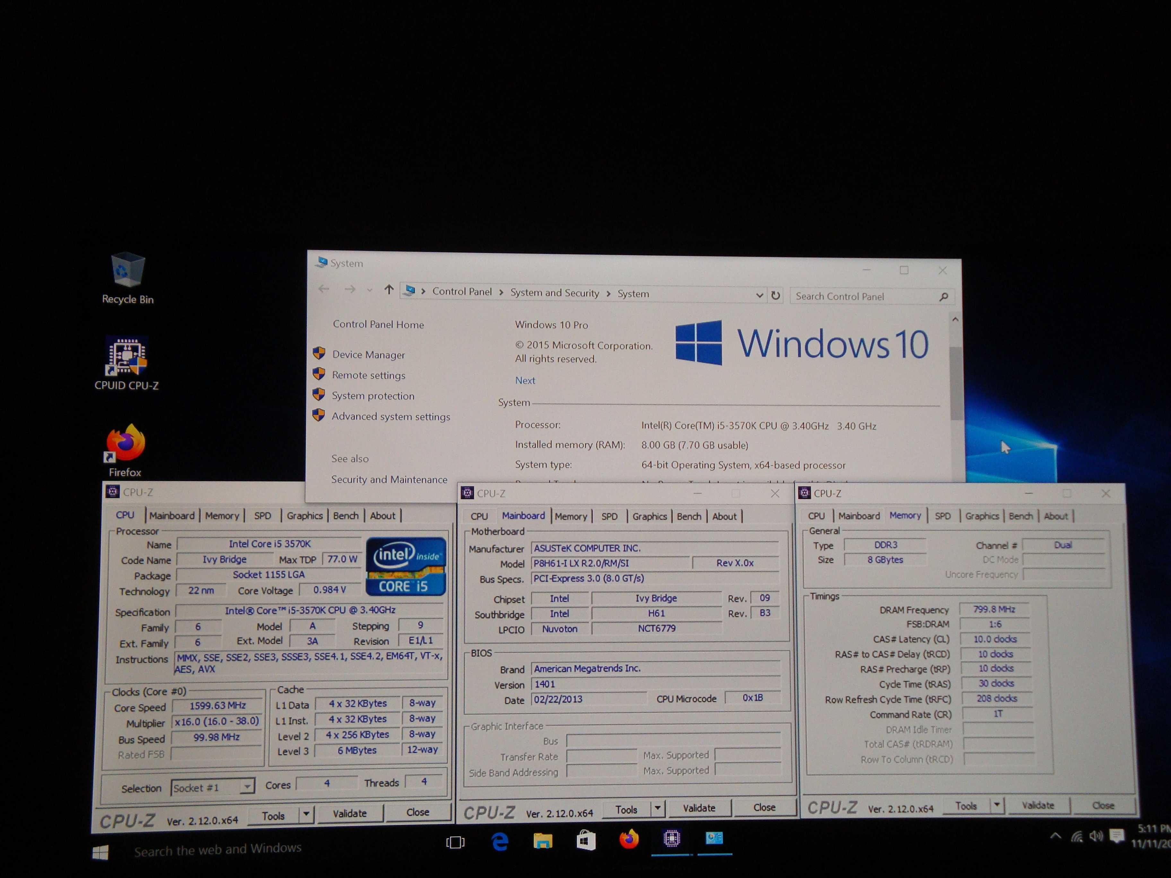The image size is (1171, 878).
Task: Select Memory tab in the left CPU-Z window
Action: (x=222, y=516)
